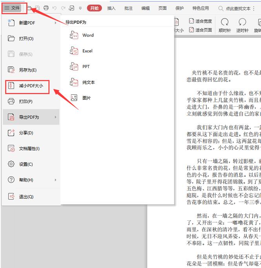Click the print icon in quick toolbar
Screen dimensions: 261x268
(46, 8)
